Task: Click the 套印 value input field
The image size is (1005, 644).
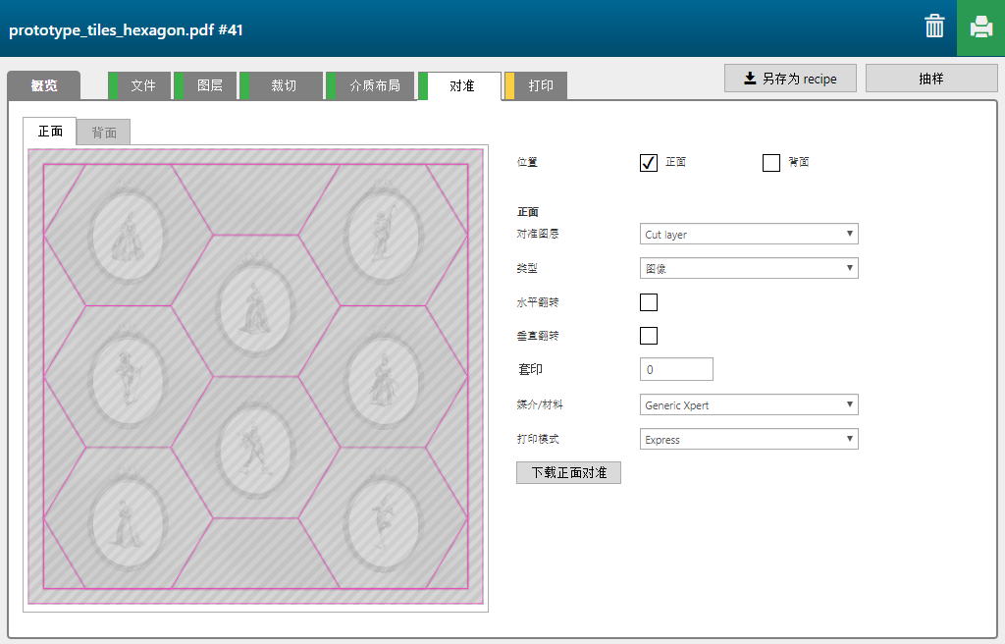Action: tap(676, 369)
